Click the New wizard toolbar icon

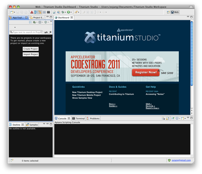pos(12,12)
